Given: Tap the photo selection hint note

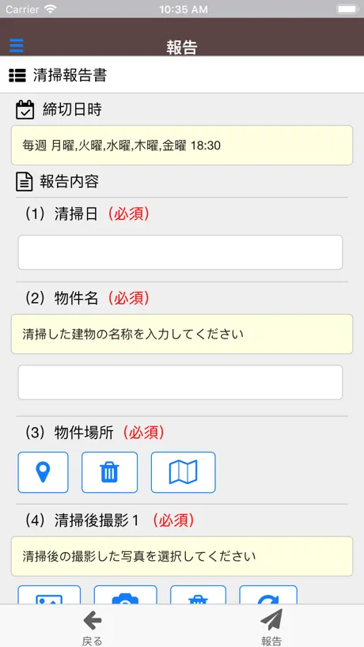Looking at the screenshot, I should [182, 556].
